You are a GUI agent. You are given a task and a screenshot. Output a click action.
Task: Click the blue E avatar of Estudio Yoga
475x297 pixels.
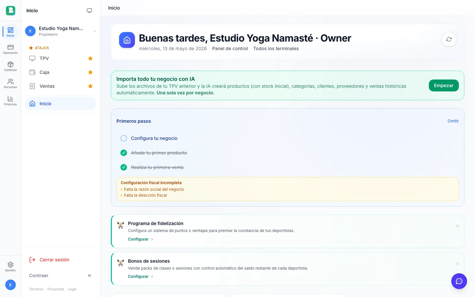tap(30, 31)
